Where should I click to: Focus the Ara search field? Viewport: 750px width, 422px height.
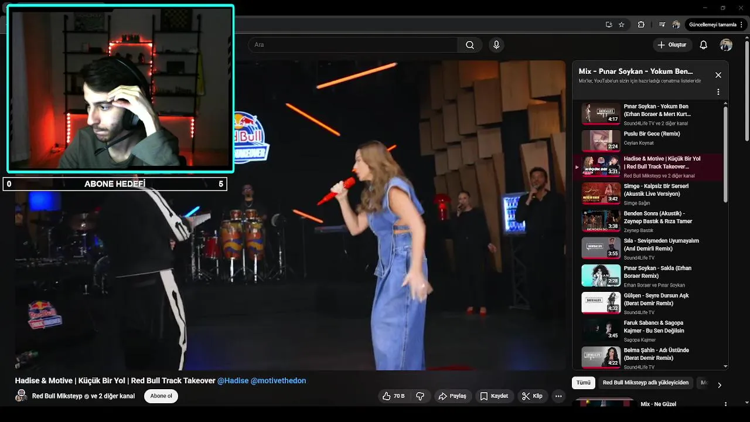click(x=353, y=45)
